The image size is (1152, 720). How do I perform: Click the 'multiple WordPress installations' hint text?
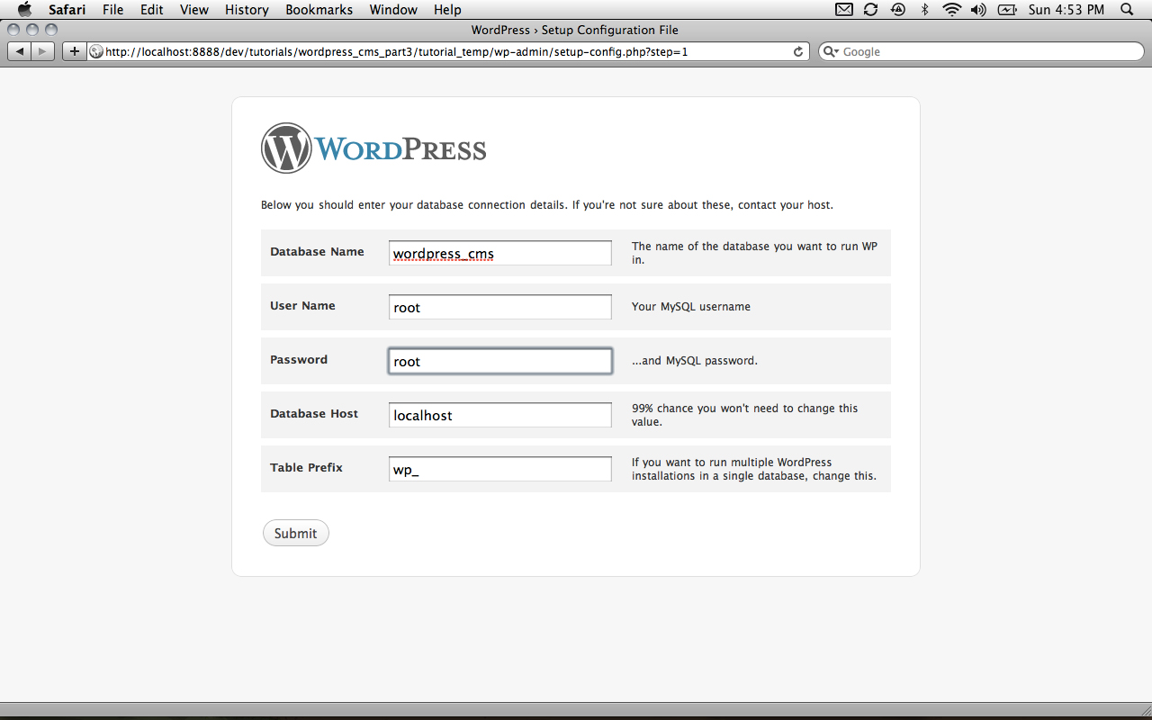(754, 469)
